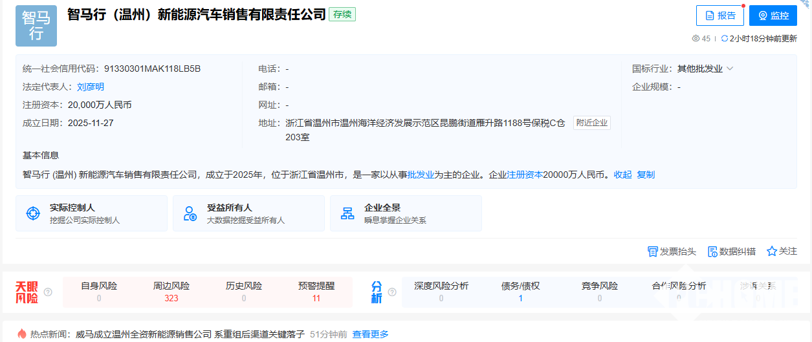Expand the 国标行业 dropdown arrow
This screenshot has height=342, width=812.
click(x=730, y=69)
